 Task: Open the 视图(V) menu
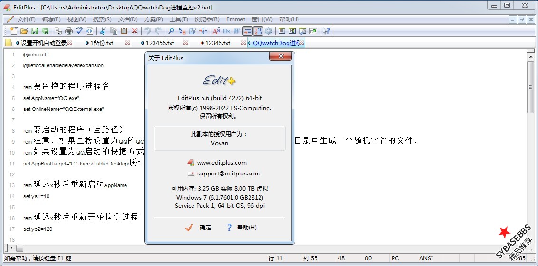[x=77, y=19]
